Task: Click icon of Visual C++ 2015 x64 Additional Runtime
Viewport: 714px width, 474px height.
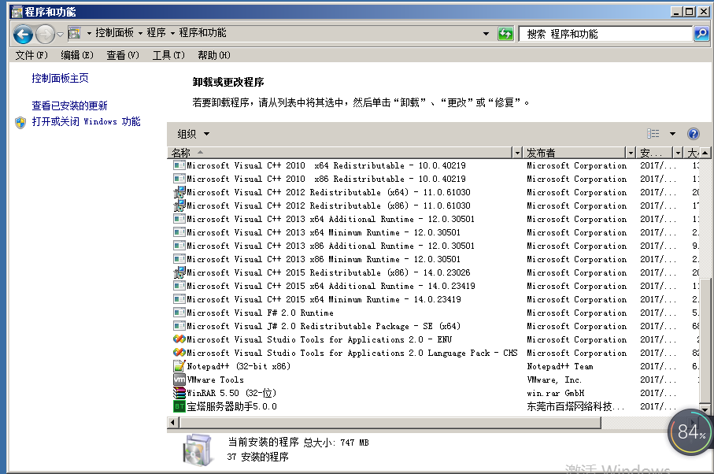Action: [179, 286]
